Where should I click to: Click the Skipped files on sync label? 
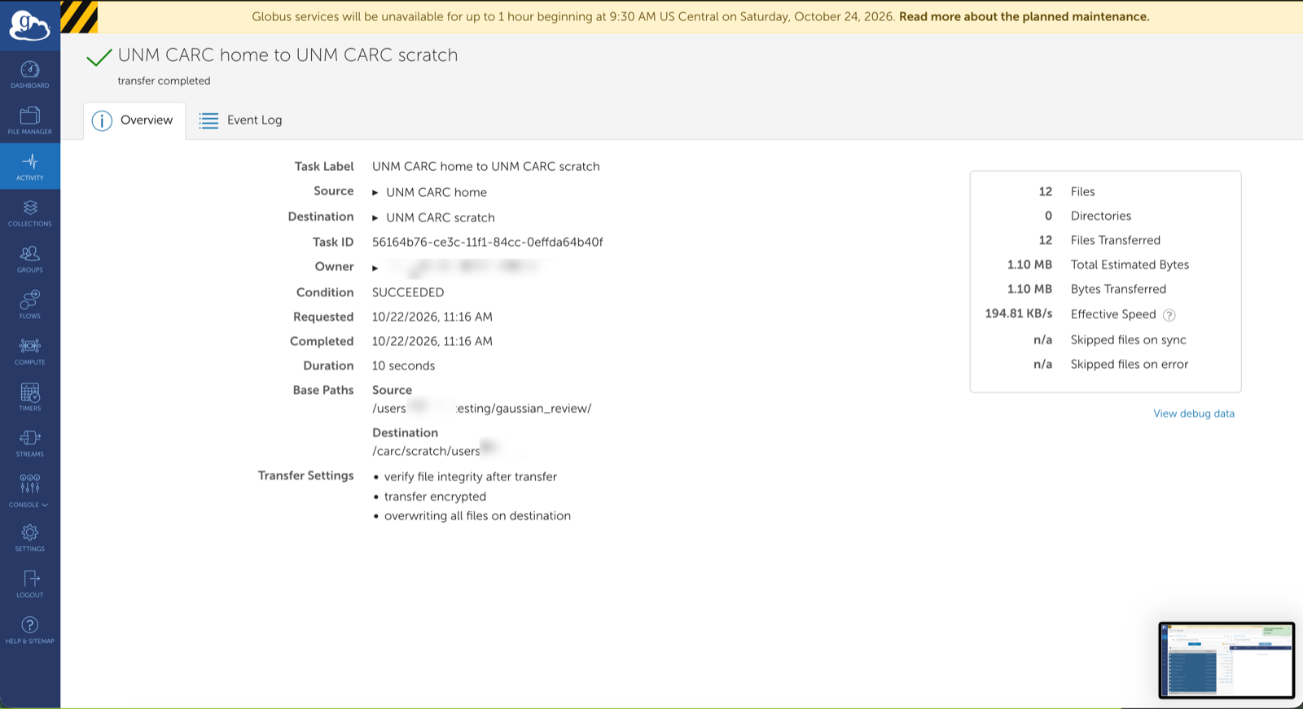1129,339
